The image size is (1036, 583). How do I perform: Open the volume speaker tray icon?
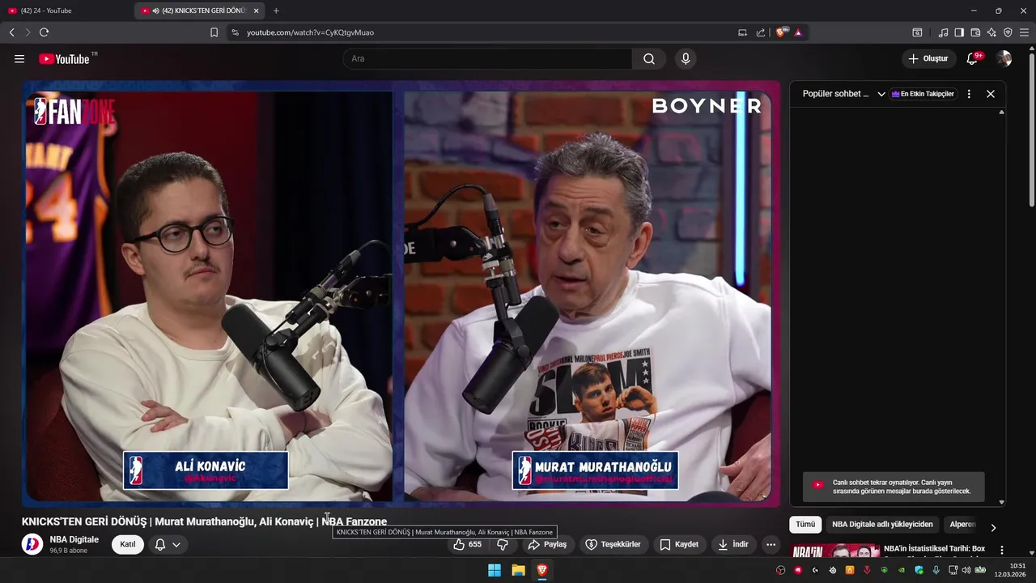point(966,570)
